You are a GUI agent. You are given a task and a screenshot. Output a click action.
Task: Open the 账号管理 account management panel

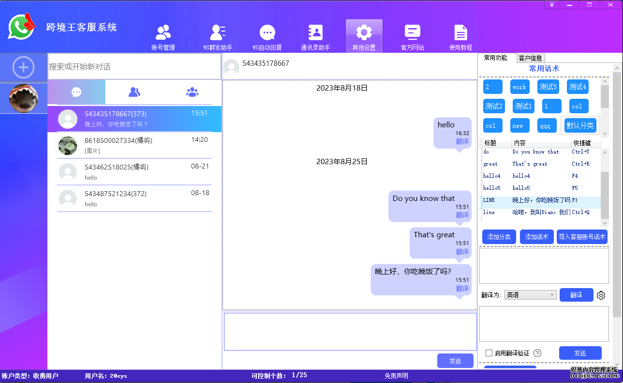(x=163, y=36)
